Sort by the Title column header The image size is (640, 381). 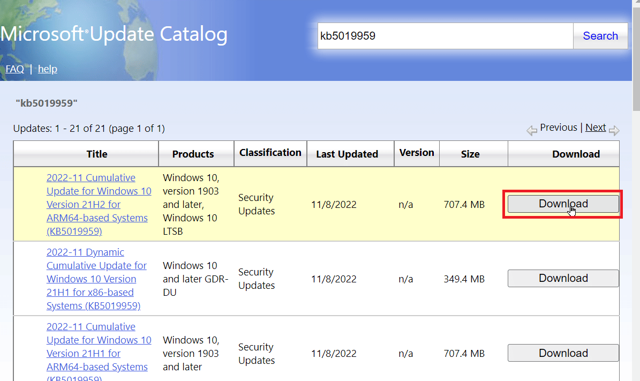[97, 154]
